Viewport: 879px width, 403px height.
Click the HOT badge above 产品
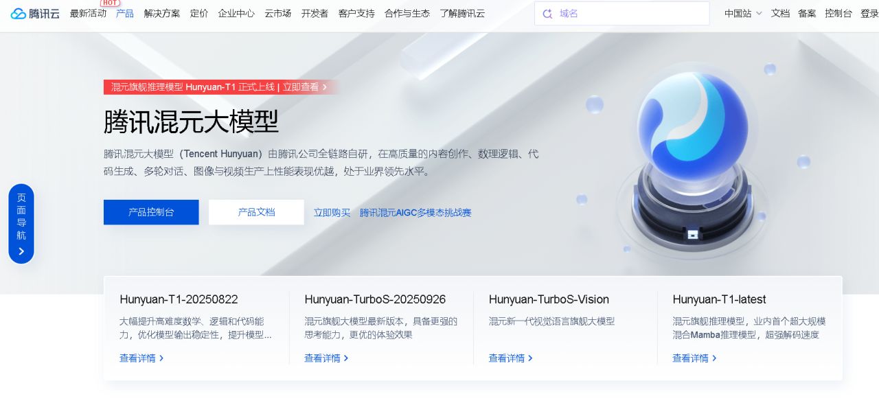coord(110,3)
